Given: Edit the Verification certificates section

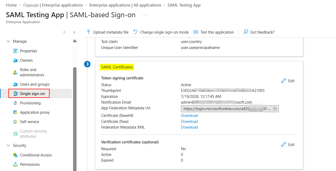Looking at the screenshot, I should coord(288,145).
